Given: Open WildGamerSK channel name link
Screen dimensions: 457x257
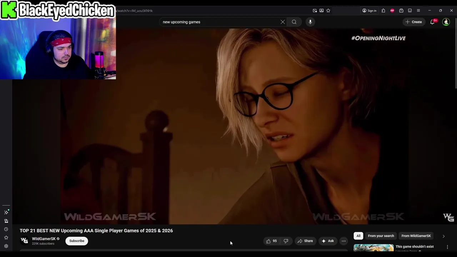Looking at the screenshot, I should click(44, 239).
